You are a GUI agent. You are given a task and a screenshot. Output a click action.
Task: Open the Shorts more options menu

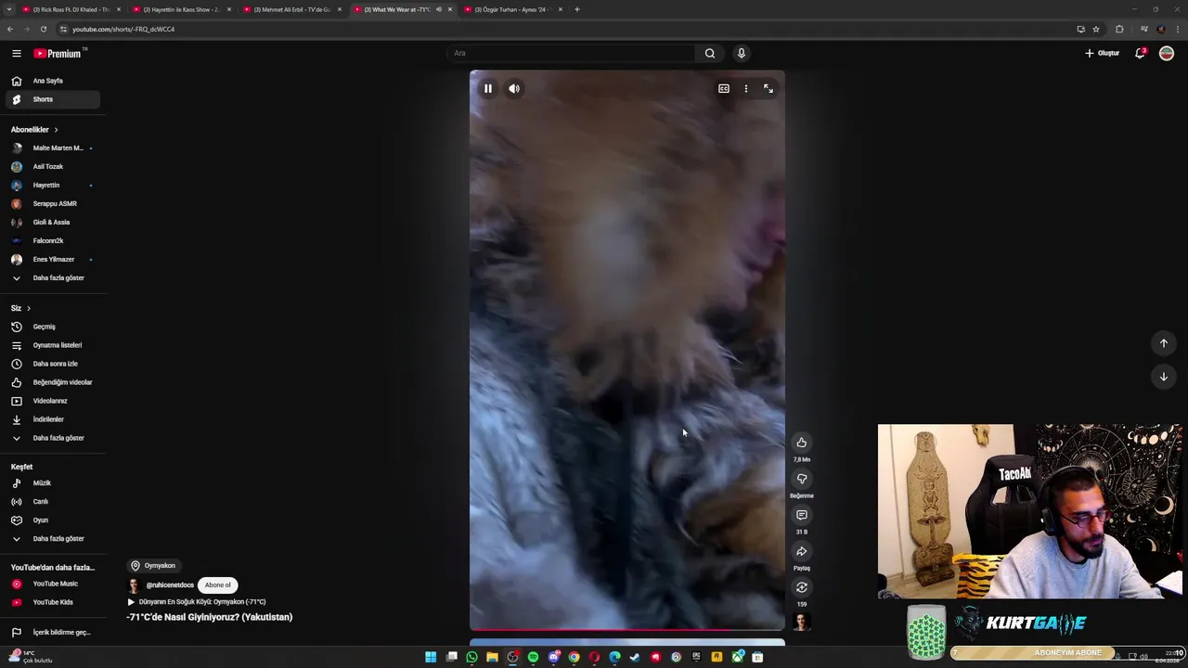click(746, 88)
